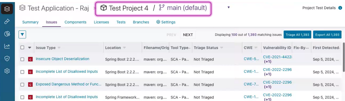
Task: Open the pie chart reports sidebar icon
Action: pyautogui.click(x=7, y=34)
